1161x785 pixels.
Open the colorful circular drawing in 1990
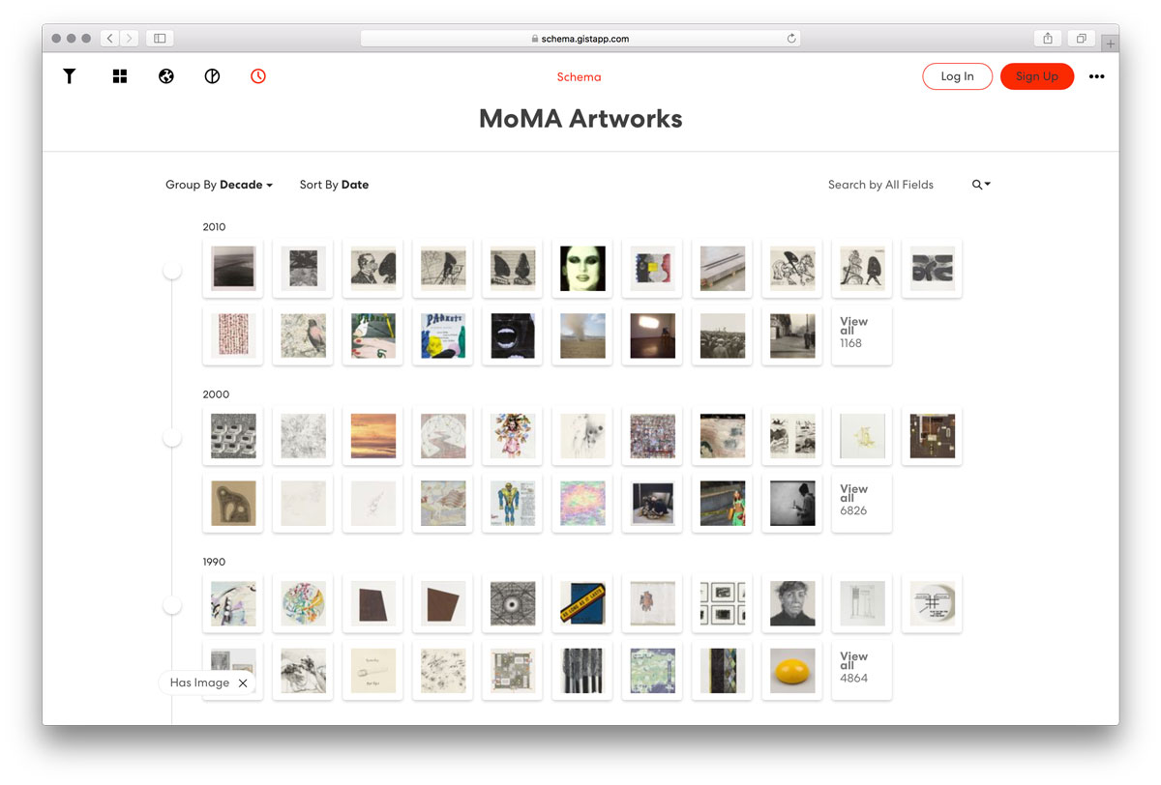303,603
